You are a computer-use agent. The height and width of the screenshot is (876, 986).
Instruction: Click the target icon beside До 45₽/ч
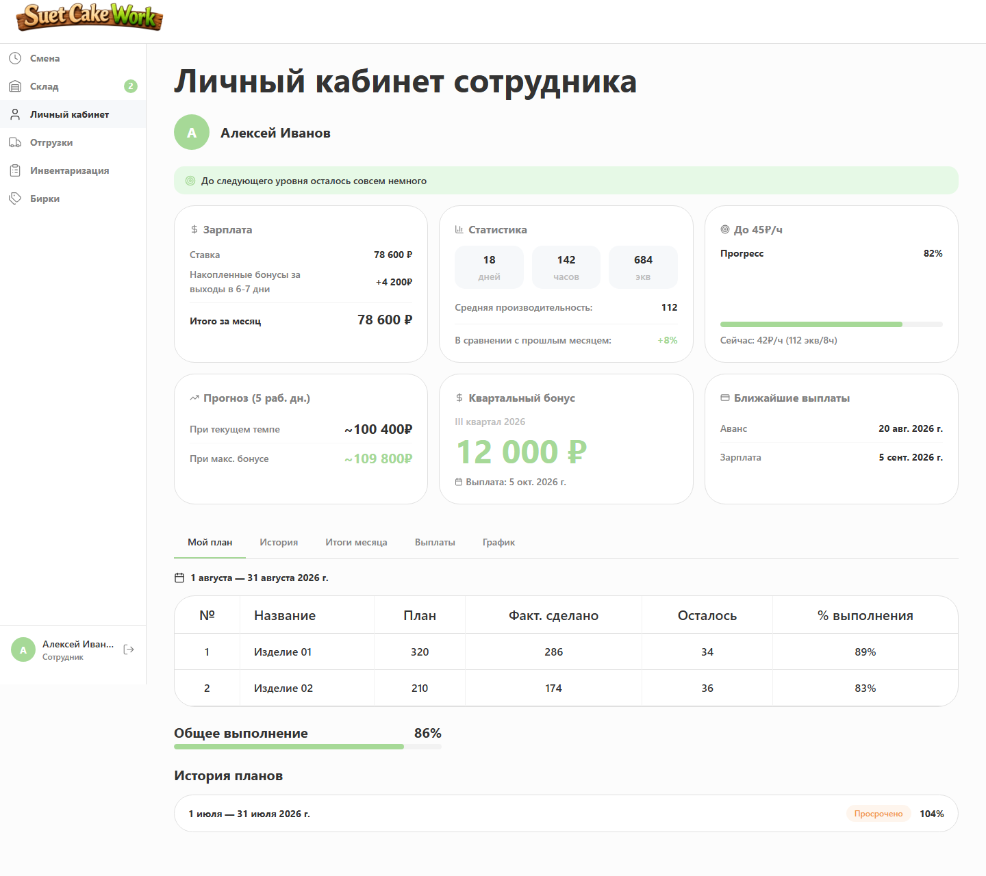(x=725, y=230)
